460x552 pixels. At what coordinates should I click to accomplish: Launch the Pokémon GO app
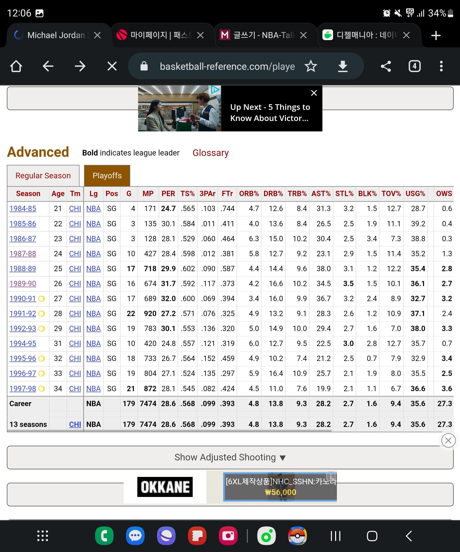tap(298, 536)
